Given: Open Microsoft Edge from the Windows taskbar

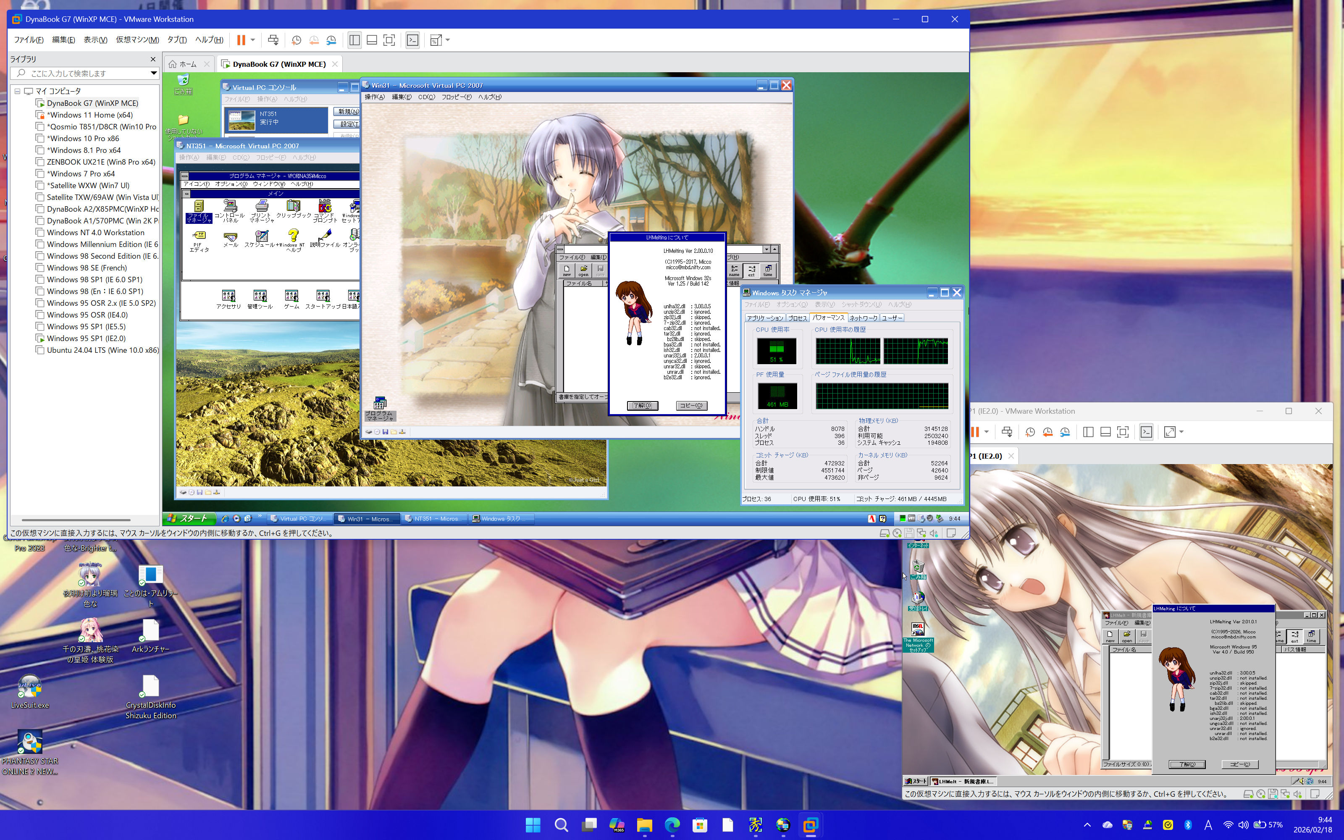Looking at the screenshot, I should point(672,825).
